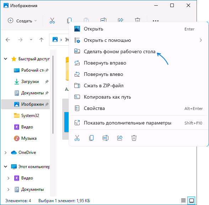Go back with the left arrow button
This screenshot has height=205, width=209.
click(8, 40)
